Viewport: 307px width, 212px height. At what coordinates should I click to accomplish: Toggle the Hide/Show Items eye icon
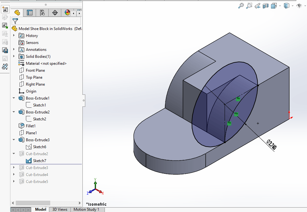click(x=299, y=6)
